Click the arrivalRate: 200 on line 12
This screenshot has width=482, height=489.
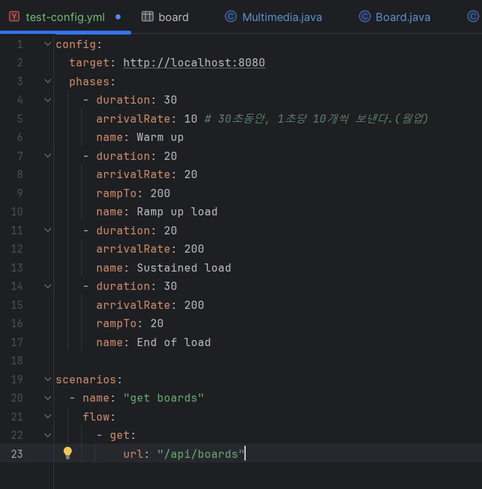point(150,249)
